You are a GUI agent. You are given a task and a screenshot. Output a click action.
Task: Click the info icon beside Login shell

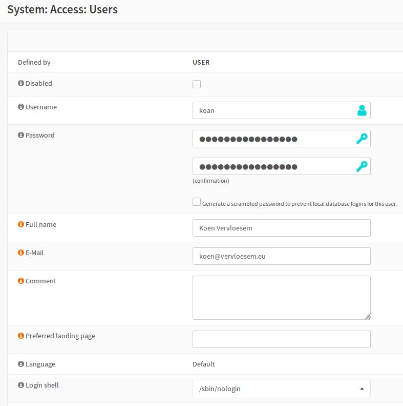point(21,385)
